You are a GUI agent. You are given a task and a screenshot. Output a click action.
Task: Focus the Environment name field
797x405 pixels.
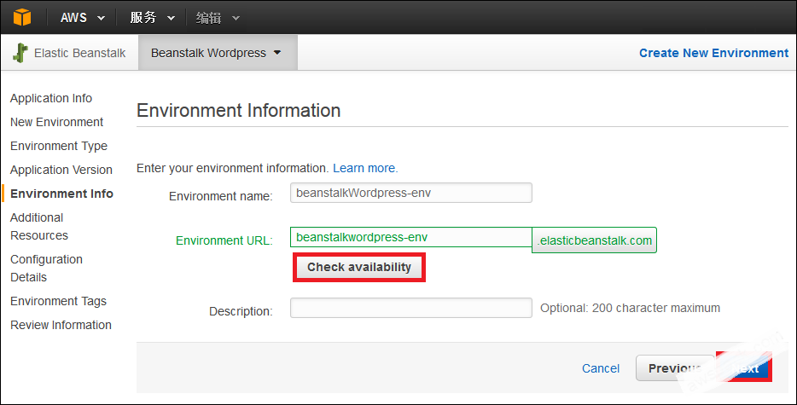coord(410,193)
